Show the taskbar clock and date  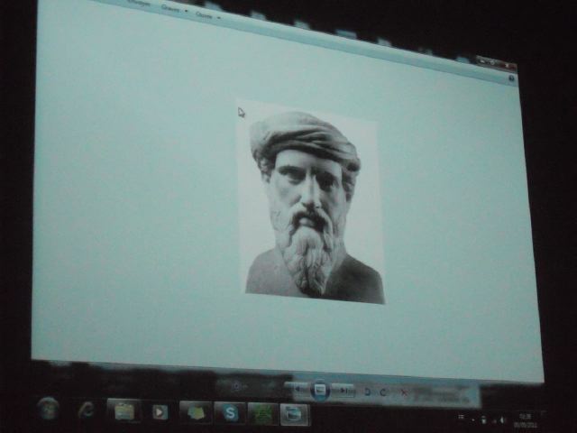point(525,420)
